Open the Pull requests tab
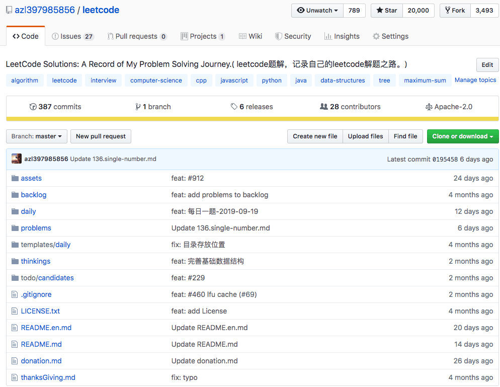Viewport: 500px width, 387px height. point(137,36)
